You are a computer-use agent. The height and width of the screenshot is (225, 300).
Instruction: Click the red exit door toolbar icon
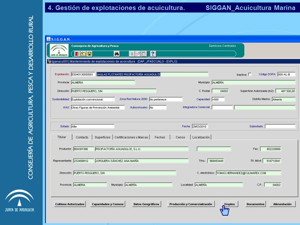click(77, 54)
